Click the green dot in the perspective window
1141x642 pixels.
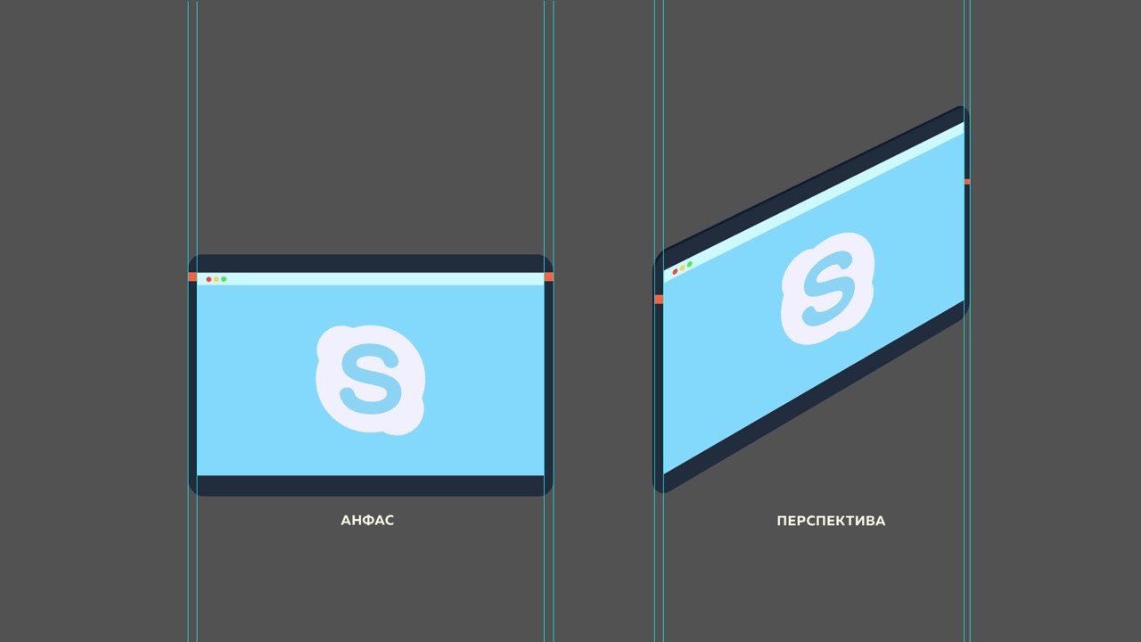(x=690, y=264)
